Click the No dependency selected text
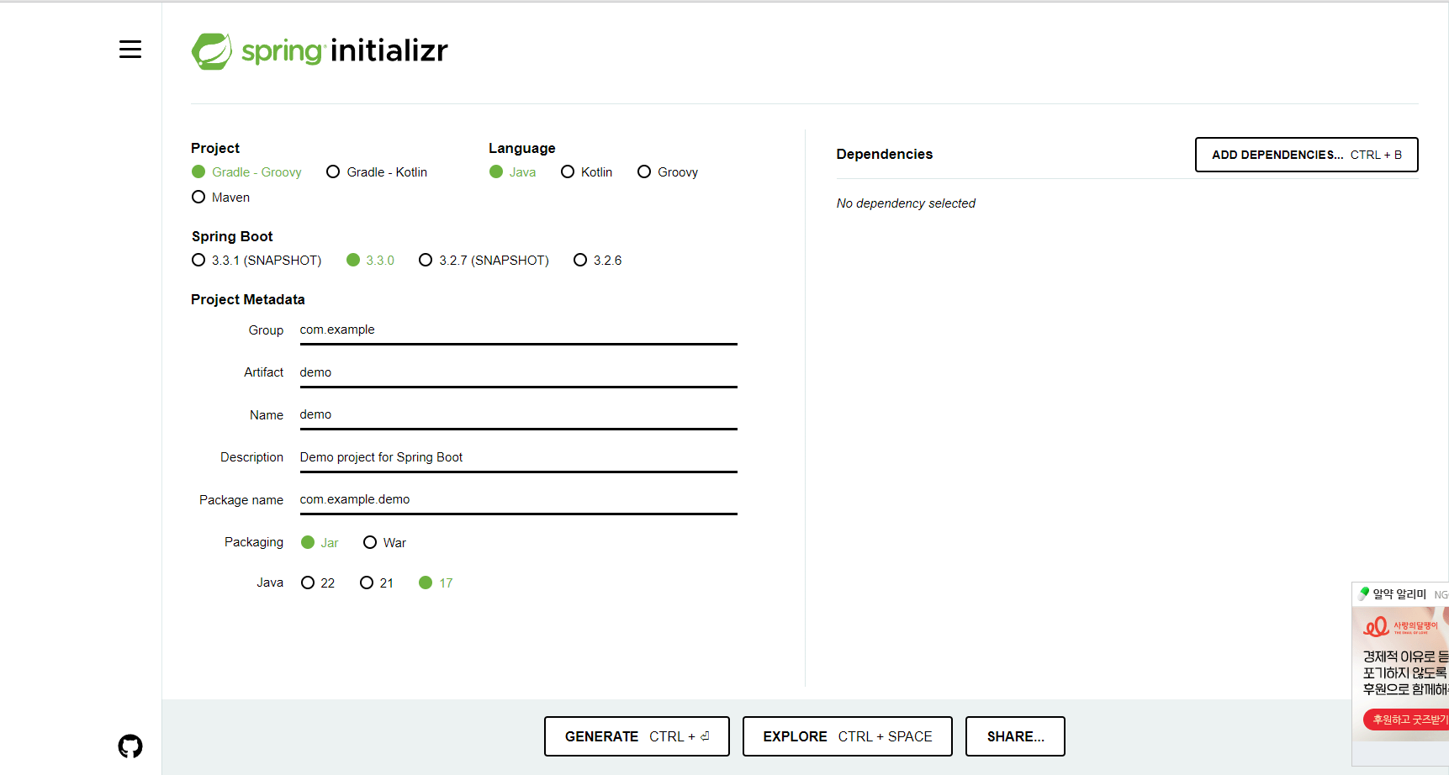This screenshot has height=775, width=1449. pyautogui.click(x=906, y=203)
